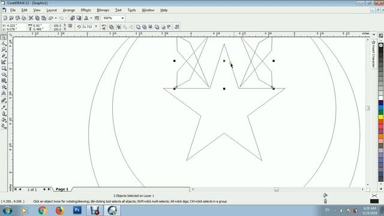This screenshot has width=384, height=216.
Task: Switch to the Page 1 tab
Action: pyautogui.click(x=62, y=190)
